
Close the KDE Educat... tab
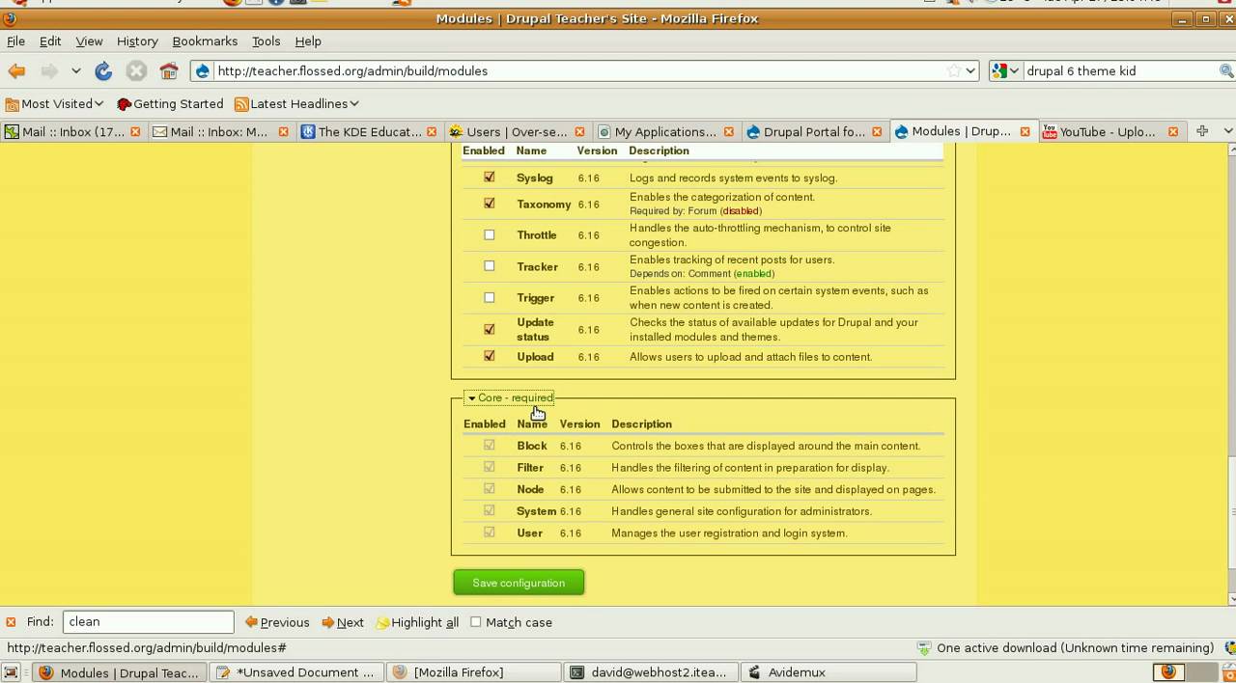pyautogui.click(x=431, y=131)
